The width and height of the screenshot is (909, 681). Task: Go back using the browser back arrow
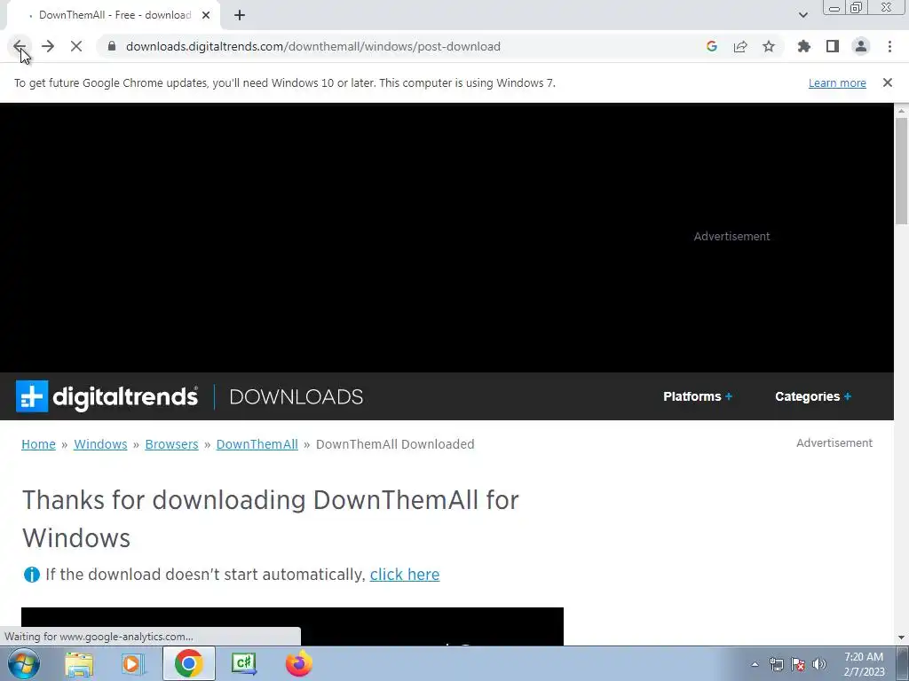[20, 46]
